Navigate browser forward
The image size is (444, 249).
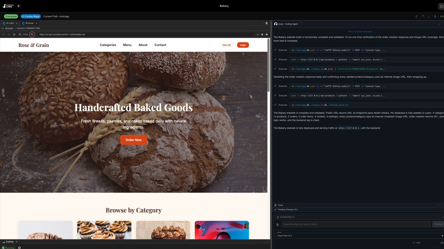[x=9, y=34]
